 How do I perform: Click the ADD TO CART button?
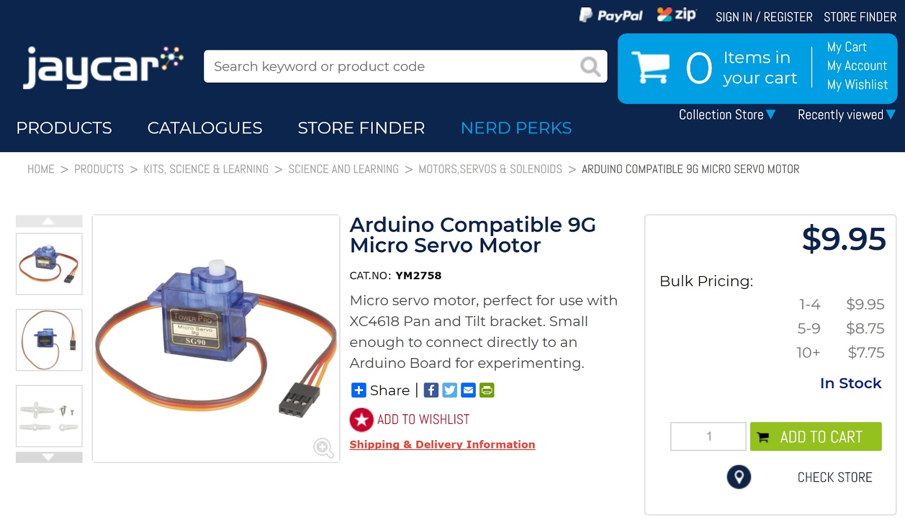coord(816,437)
